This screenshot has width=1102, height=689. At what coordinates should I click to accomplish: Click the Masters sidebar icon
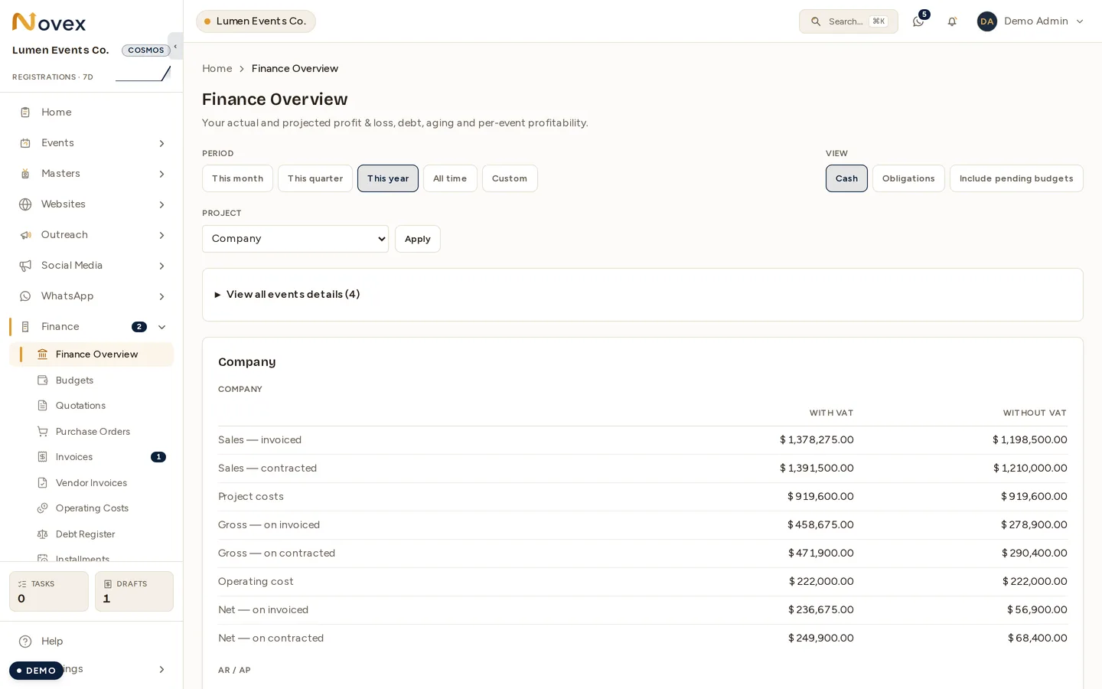[25, 174]
